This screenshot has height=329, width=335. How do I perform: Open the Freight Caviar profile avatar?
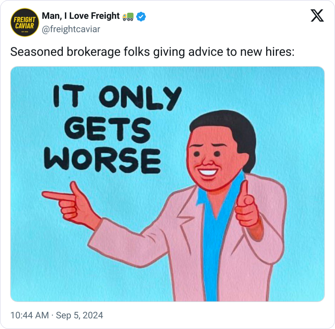click(x=25, y=23)
